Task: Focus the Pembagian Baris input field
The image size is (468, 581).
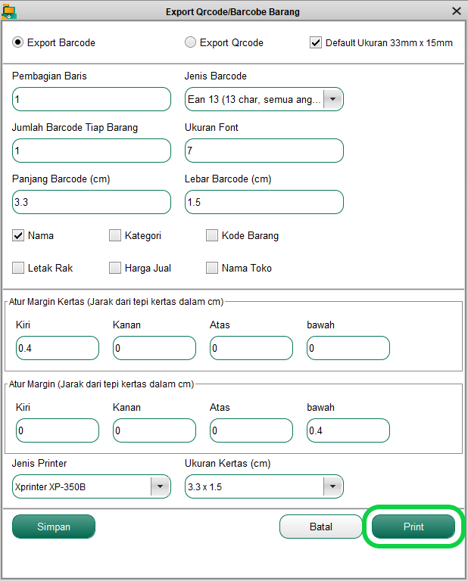Action: point(92,99)
